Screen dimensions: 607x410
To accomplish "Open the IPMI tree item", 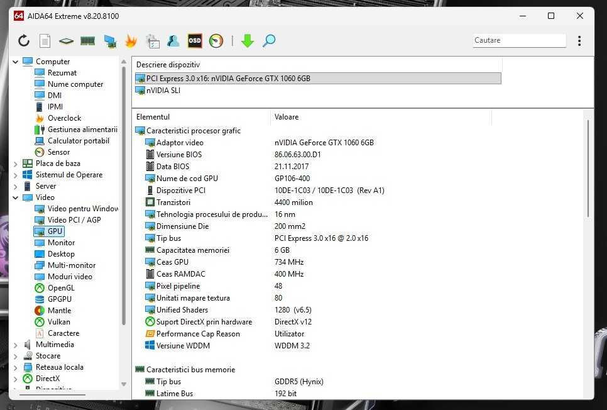I will click(x=55, y=106).
